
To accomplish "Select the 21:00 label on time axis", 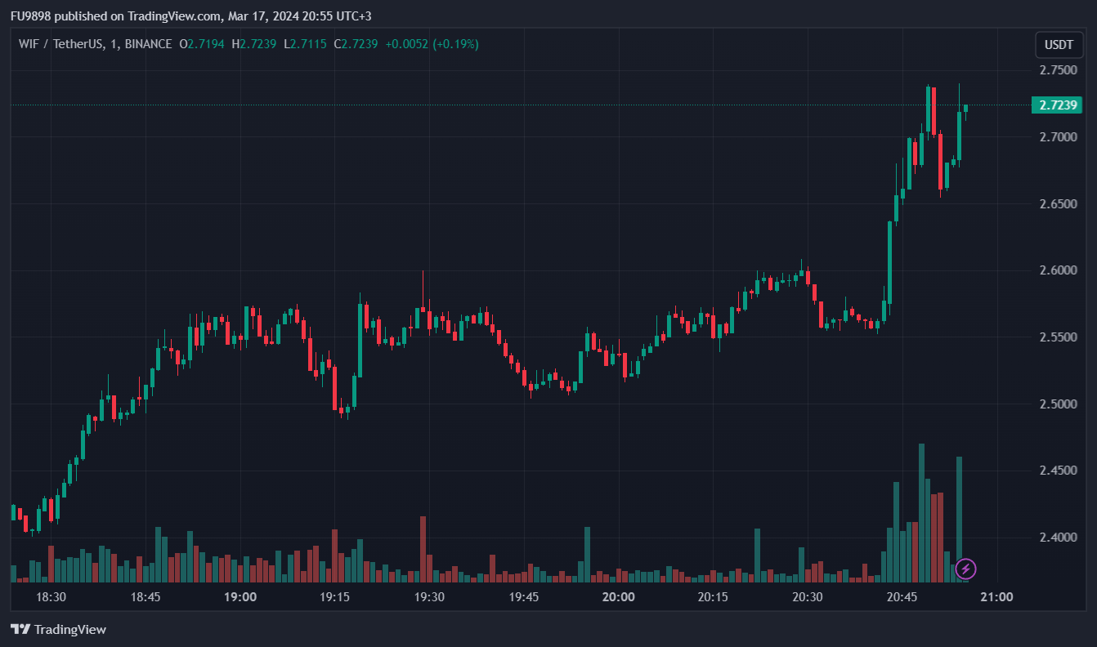I will pos(996,597).
